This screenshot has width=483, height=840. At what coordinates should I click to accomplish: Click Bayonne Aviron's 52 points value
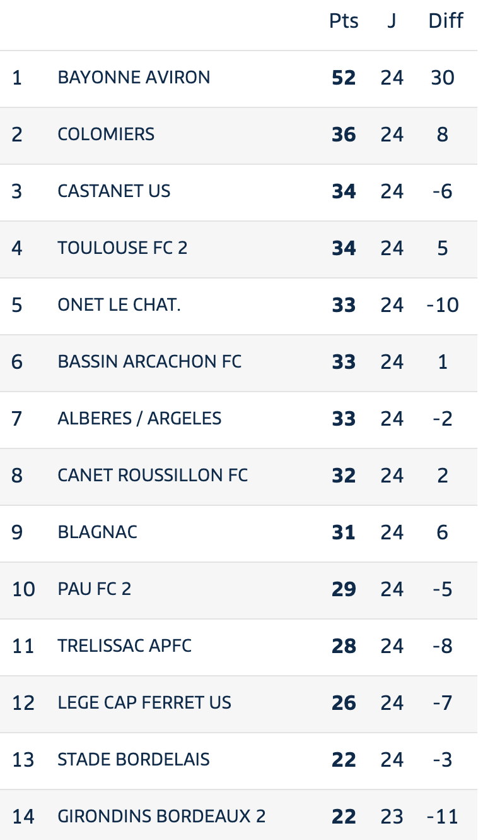344,78
